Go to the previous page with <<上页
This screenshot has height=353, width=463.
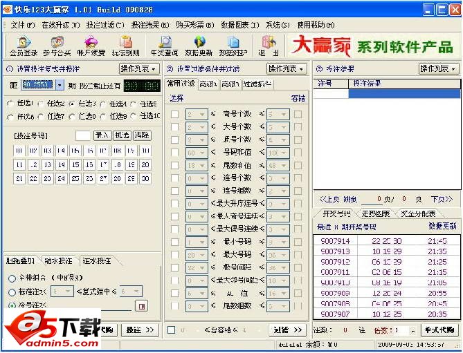coord(329,200)
